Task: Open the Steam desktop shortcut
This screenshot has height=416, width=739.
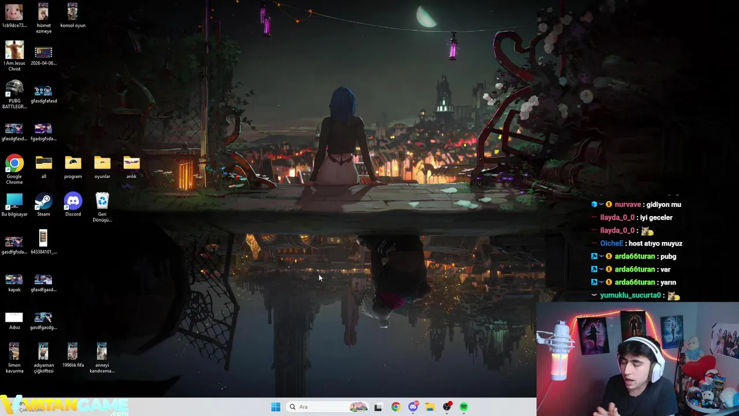Action: [43, 205]
